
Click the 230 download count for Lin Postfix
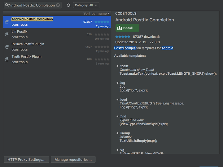coord(89,34)
